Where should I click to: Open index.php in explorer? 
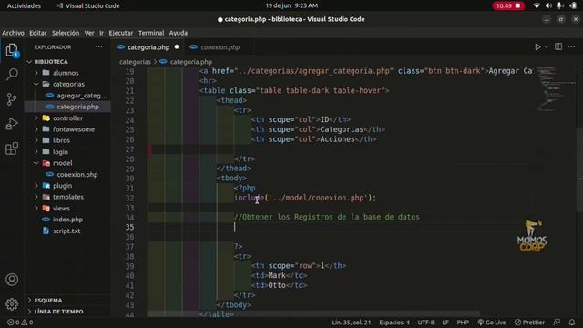pyautogui.click(x=67, y=220)
